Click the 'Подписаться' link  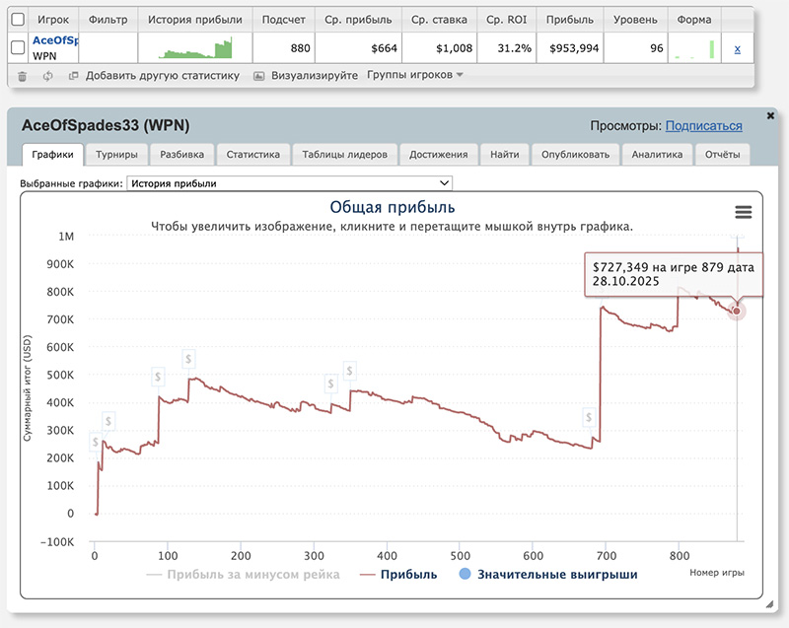click(x=703, y=126)
